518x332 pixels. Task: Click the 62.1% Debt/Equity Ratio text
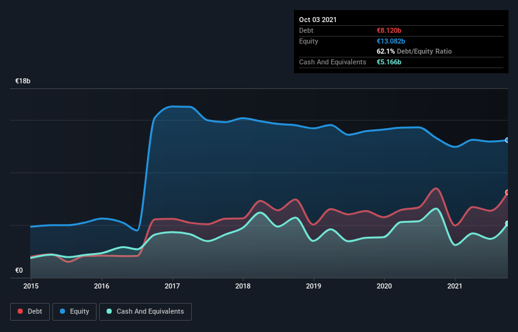coord(415,52)
